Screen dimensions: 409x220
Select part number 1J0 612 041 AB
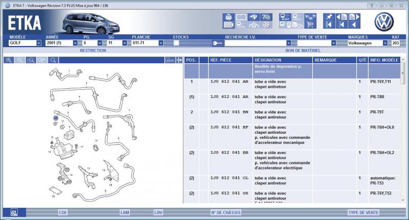229,82
